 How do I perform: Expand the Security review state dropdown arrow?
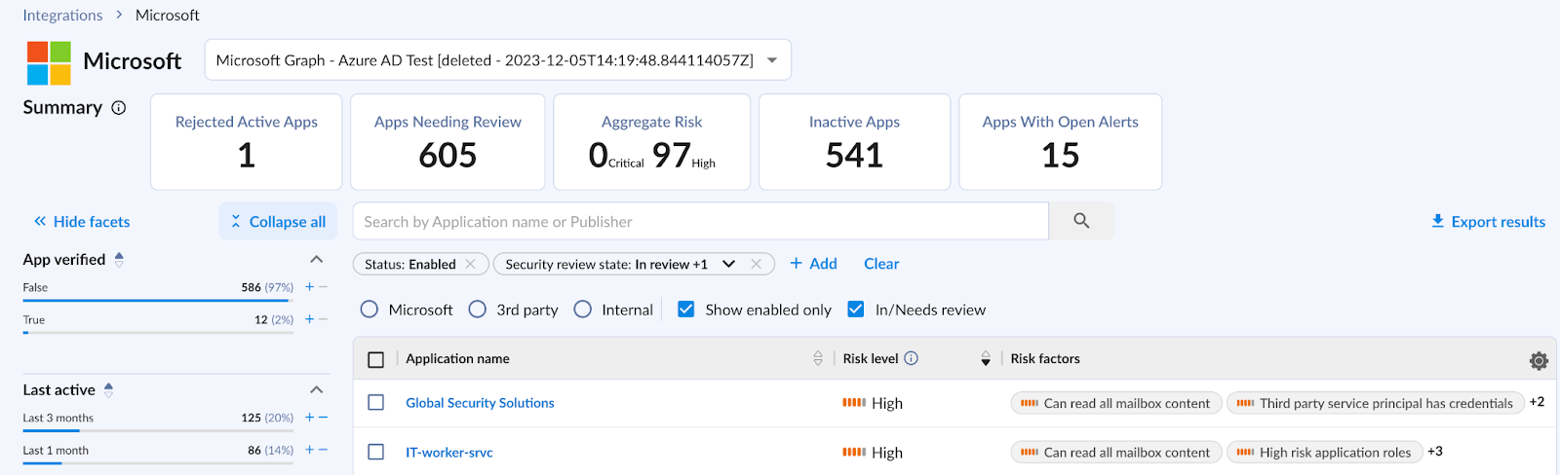(728, 264)
